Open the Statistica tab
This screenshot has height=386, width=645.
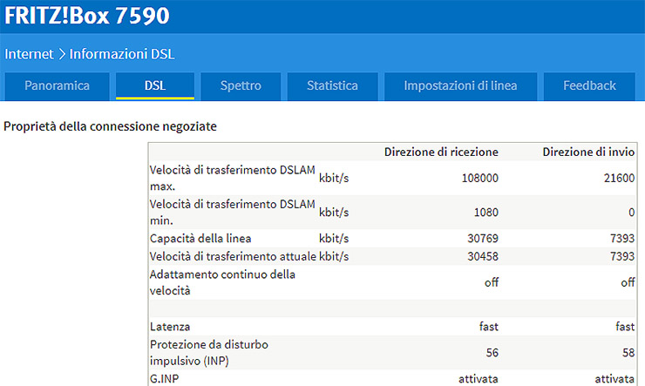332,85
